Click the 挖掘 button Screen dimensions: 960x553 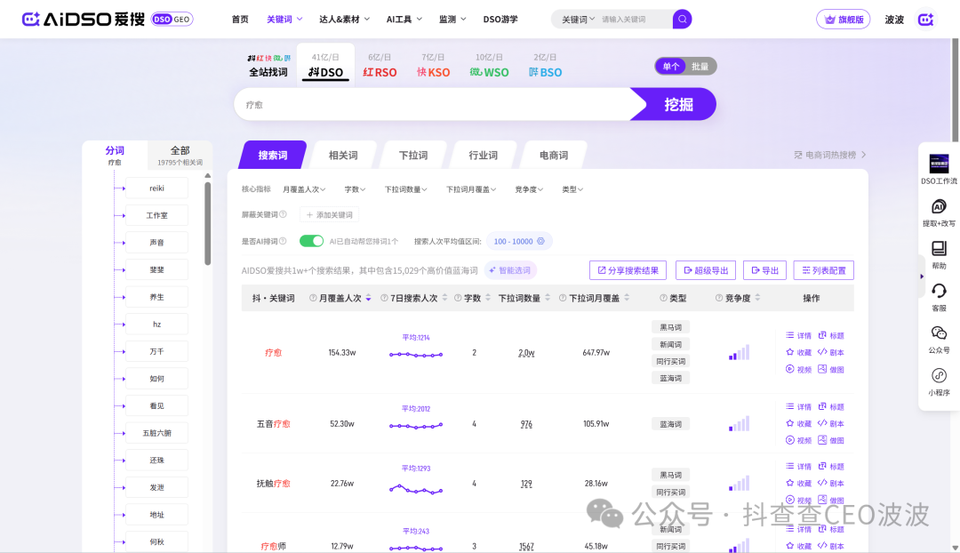click(x=678, y=104)
